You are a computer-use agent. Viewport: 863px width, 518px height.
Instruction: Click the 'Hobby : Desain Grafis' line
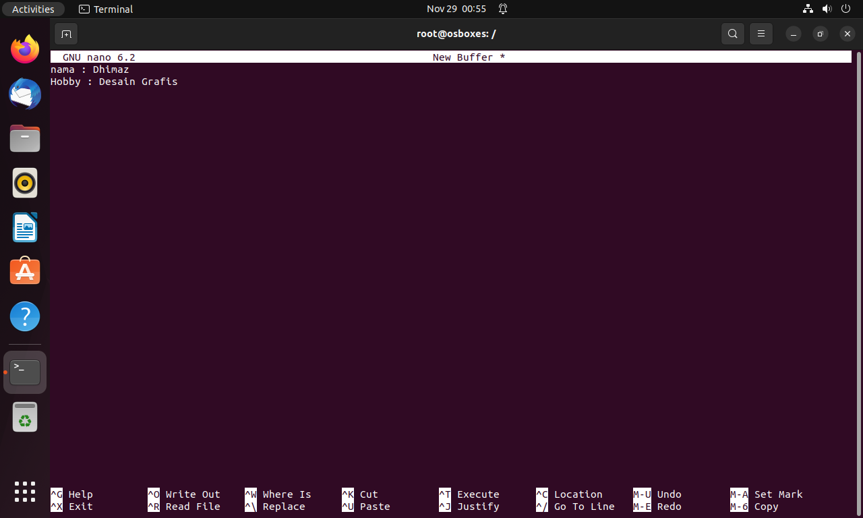[114, 82]
